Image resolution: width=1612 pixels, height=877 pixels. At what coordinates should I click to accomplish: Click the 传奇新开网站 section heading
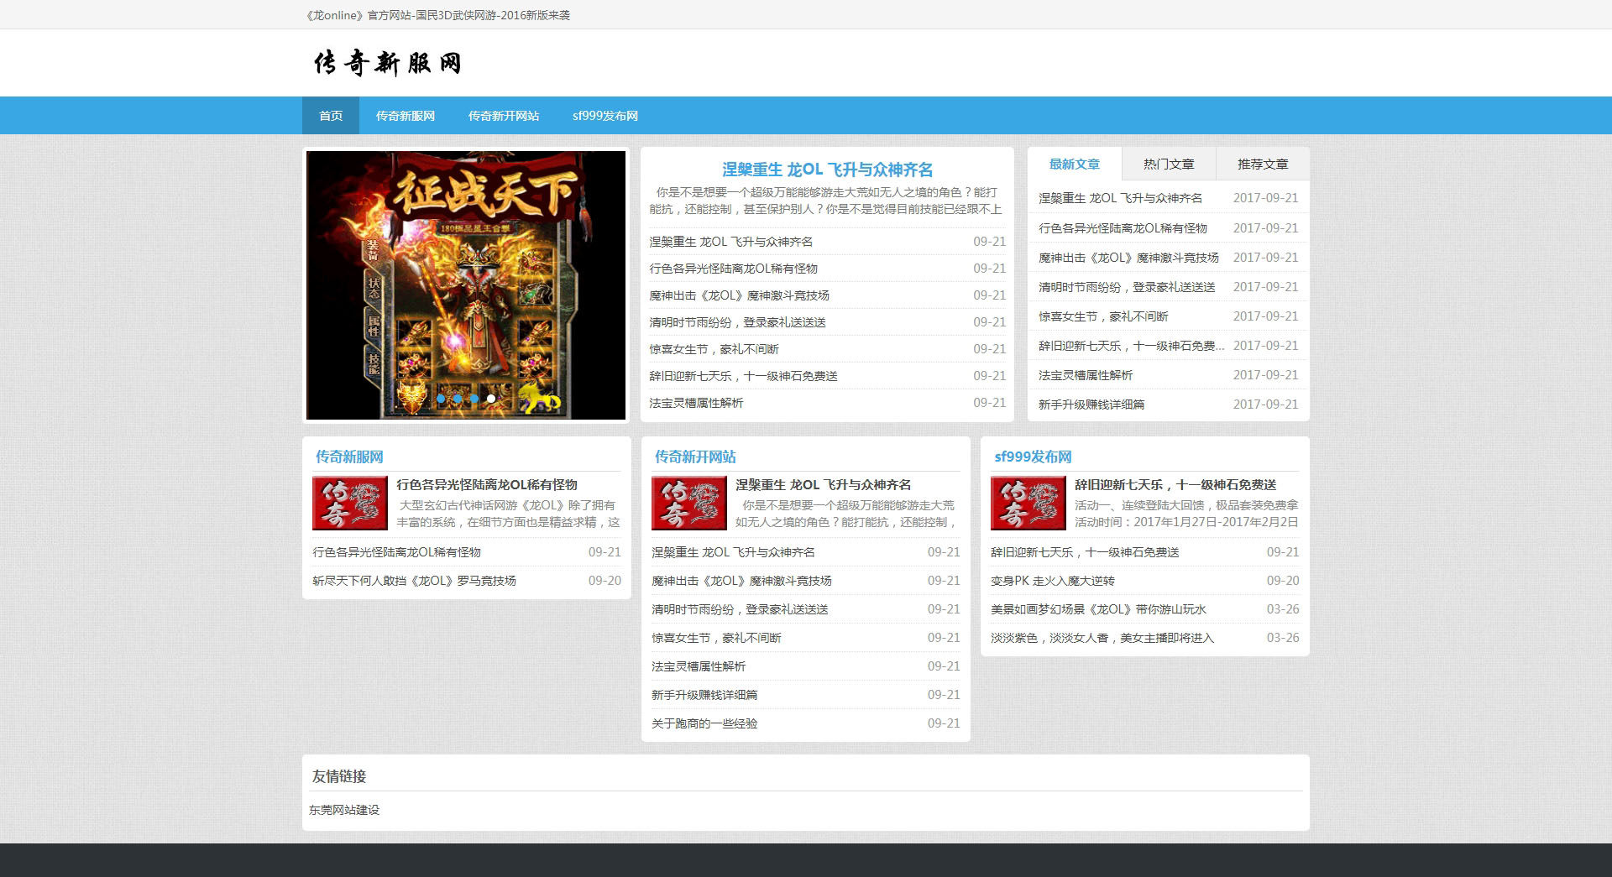tap(695, 457)
